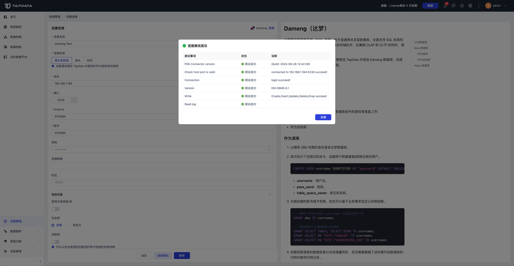Click the 实时数据平台 sidebar icon
514x266 pixels.
coord(5,57)
